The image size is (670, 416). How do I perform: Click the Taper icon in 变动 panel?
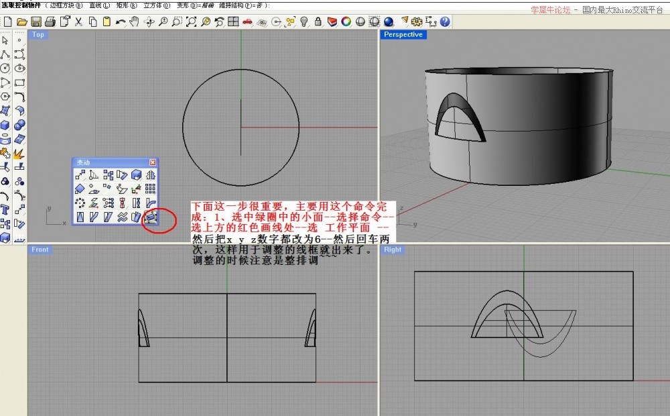(x=80, y=217)
